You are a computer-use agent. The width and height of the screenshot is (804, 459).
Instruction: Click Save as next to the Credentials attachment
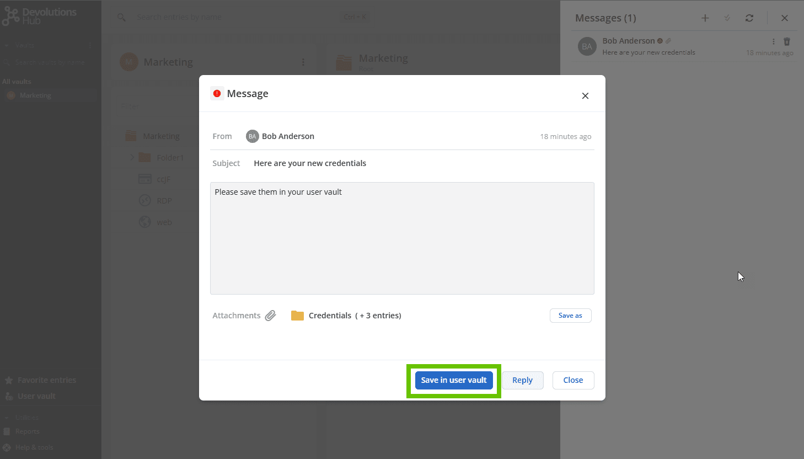570,316
